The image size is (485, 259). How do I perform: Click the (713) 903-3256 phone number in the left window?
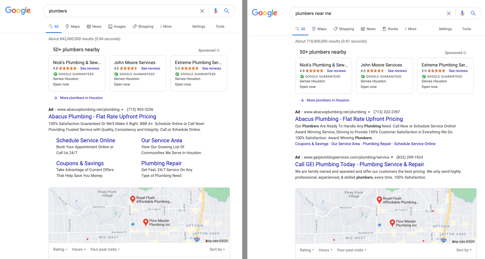point(140,110)
